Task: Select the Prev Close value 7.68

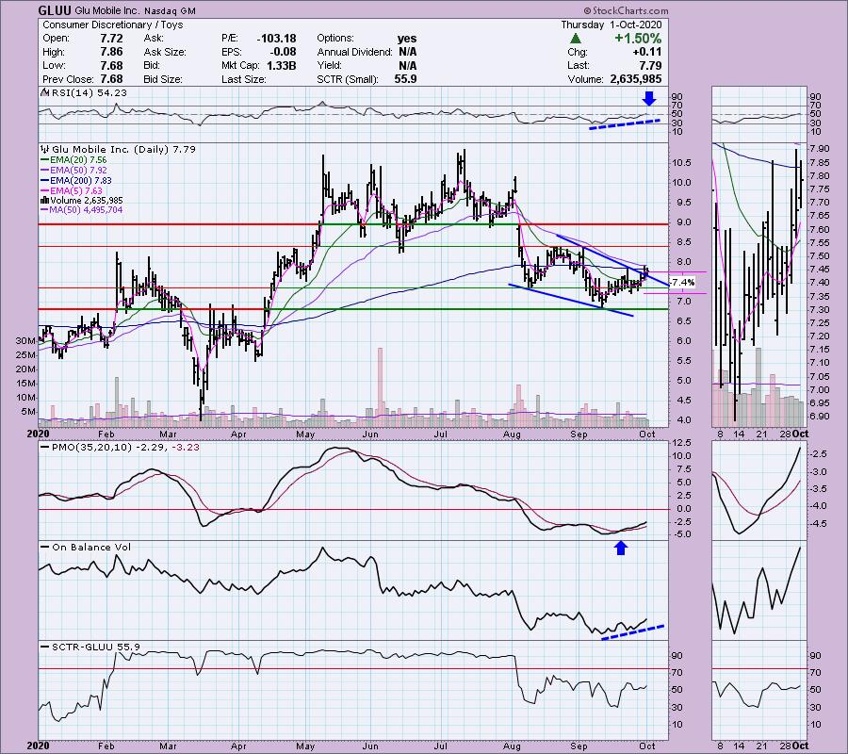Action: pos(111,79)
